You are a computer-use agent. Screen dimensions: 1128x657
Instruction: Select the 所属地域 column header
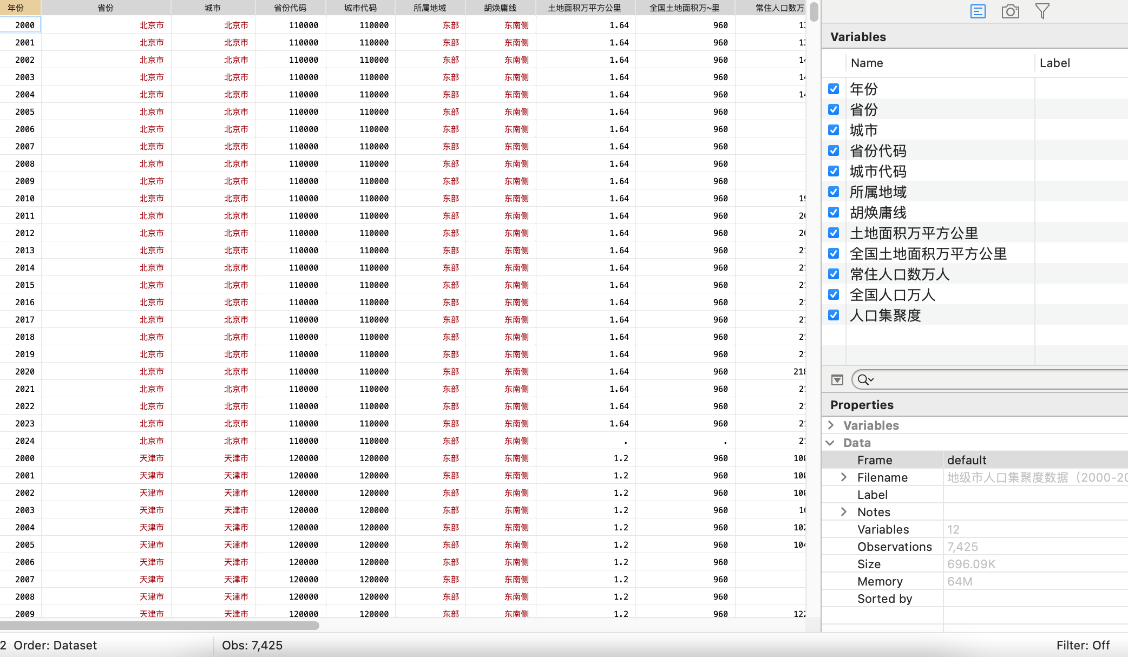coord(430,8)
